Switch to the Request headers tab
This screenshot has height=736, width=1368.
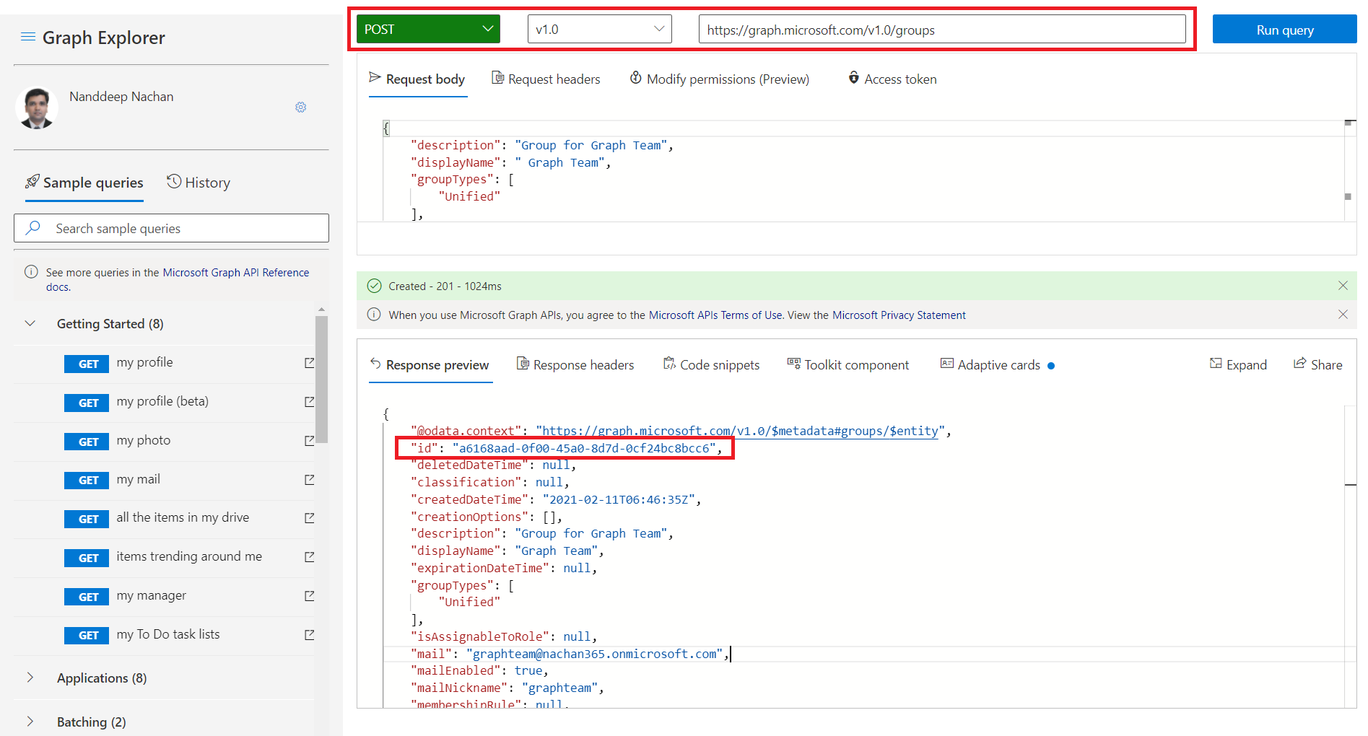pos(546,79)
